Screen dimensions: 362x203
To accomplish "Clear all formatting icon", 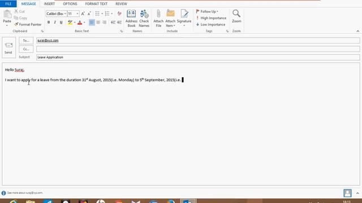I will coord(119,14).
